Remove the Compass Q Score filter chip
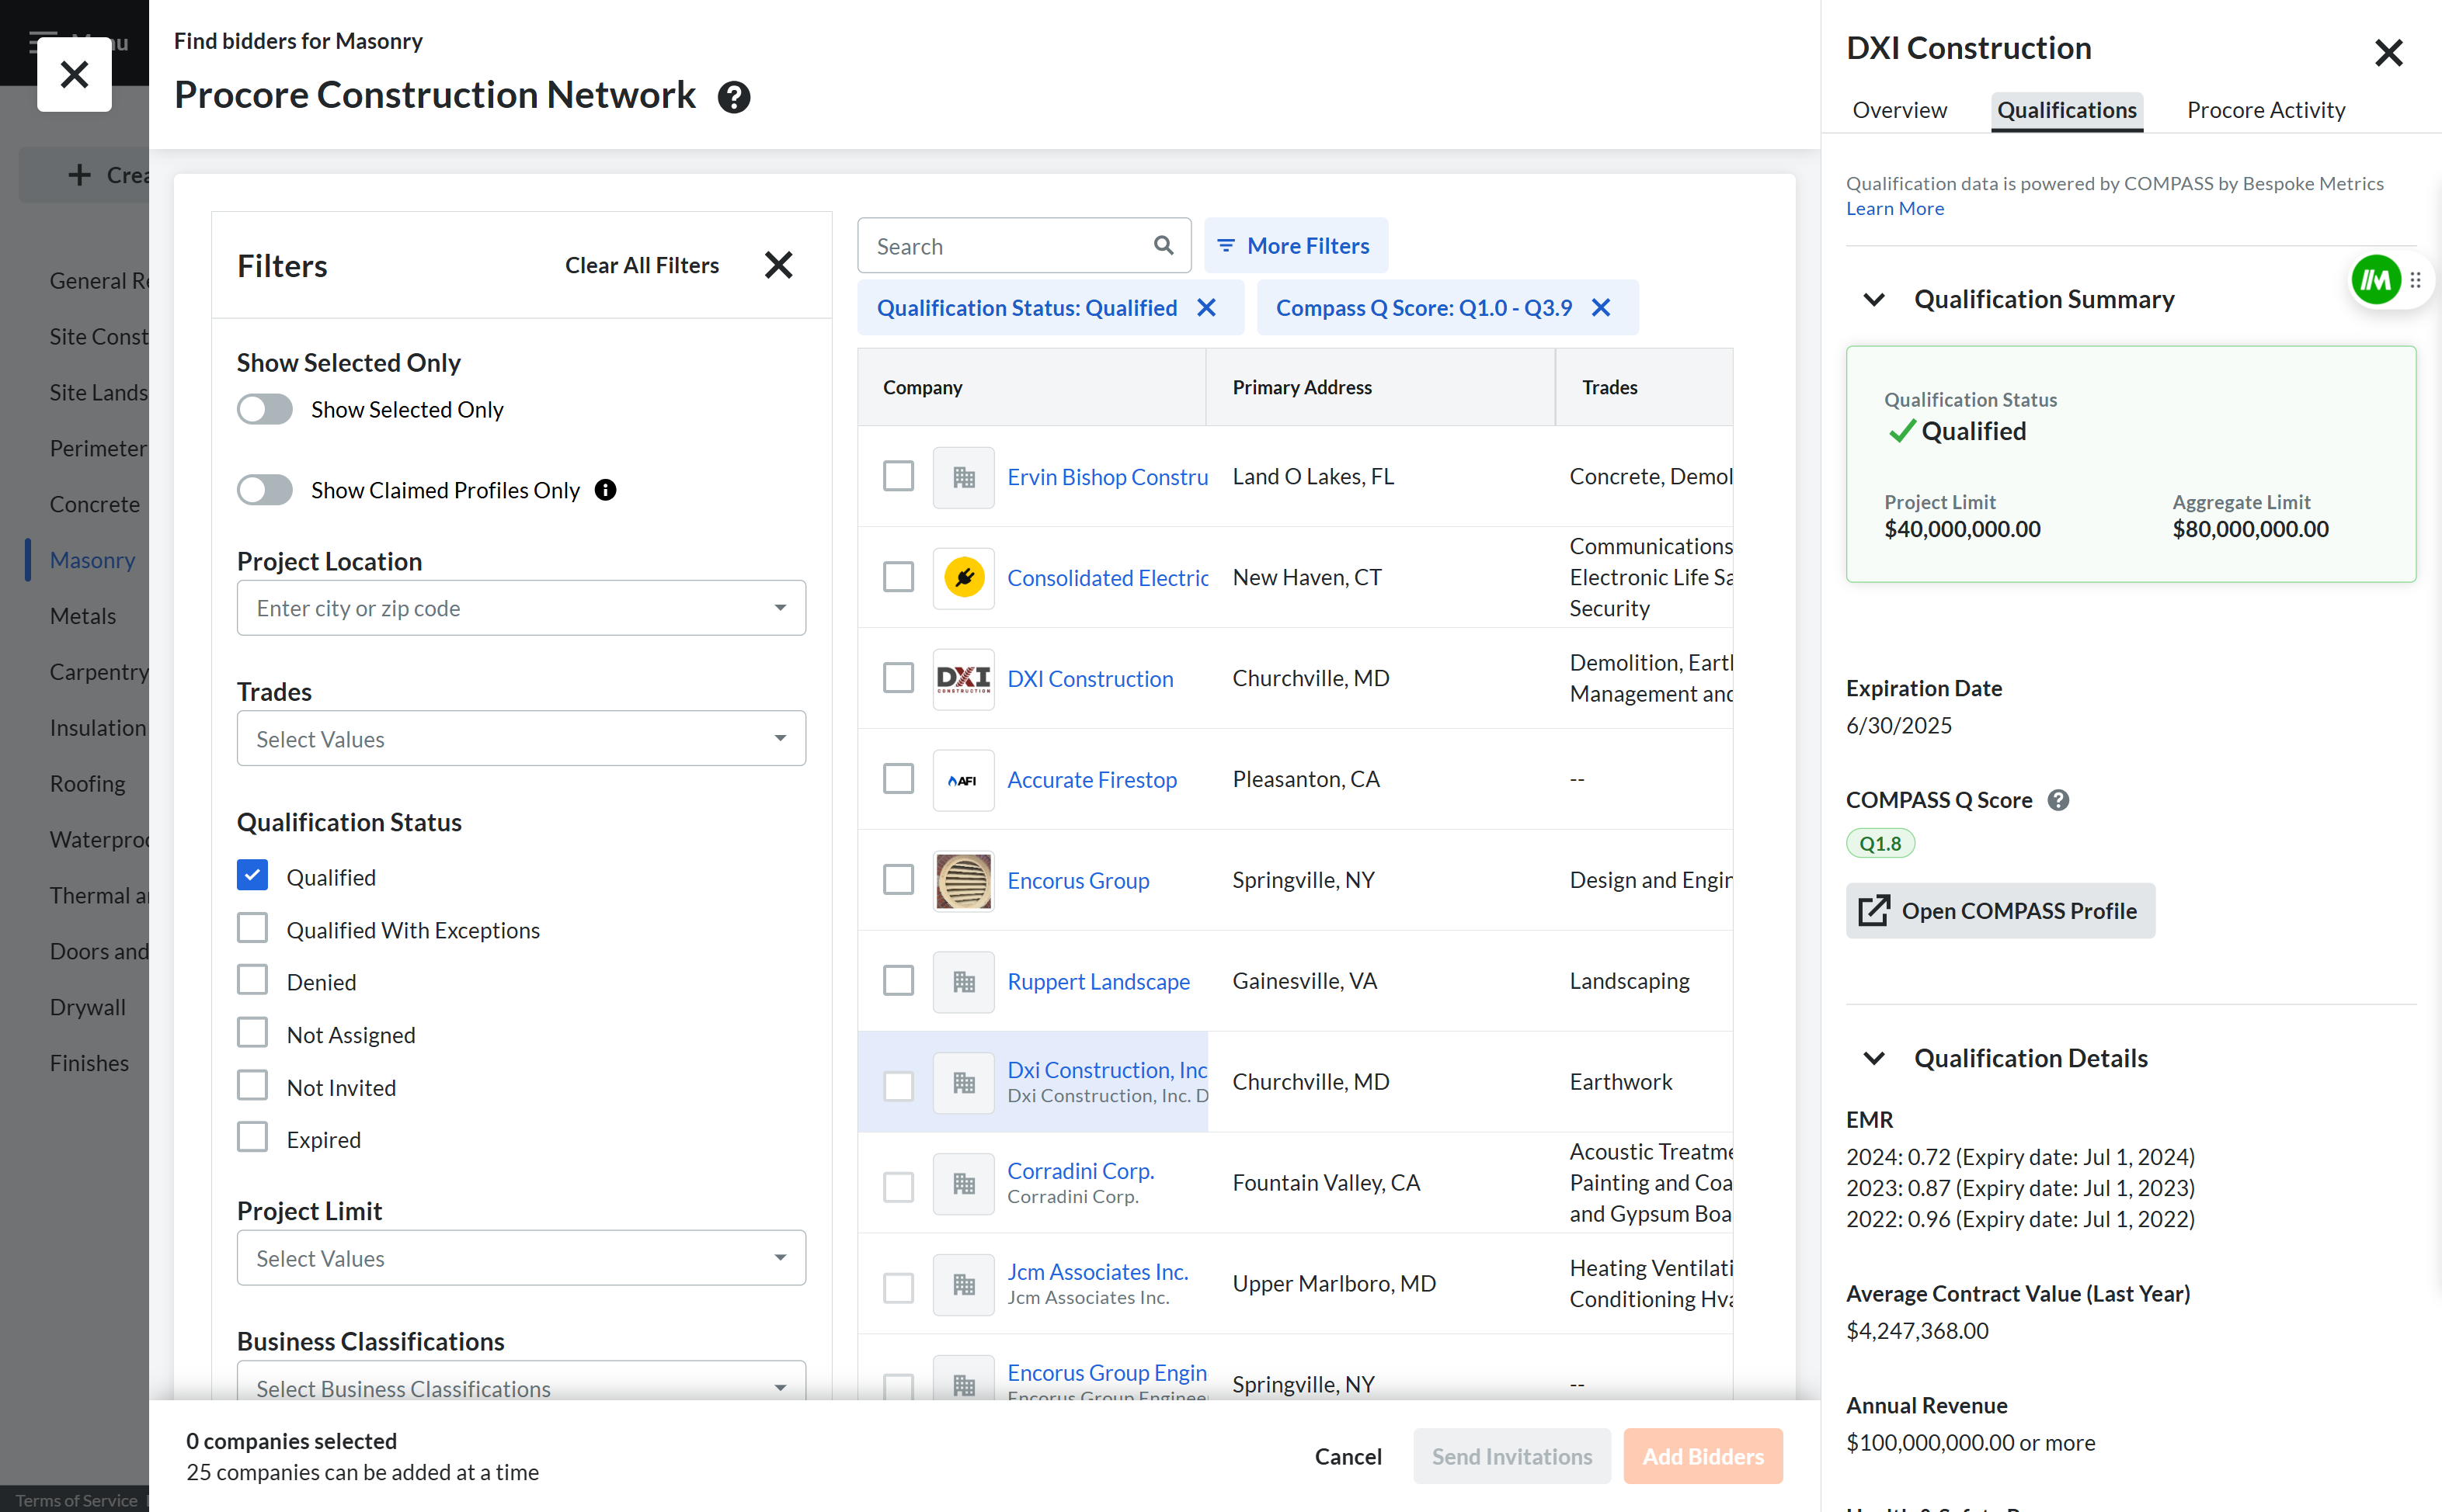Screen dimensions: 2442x1512 click(x=1601, y=308)
